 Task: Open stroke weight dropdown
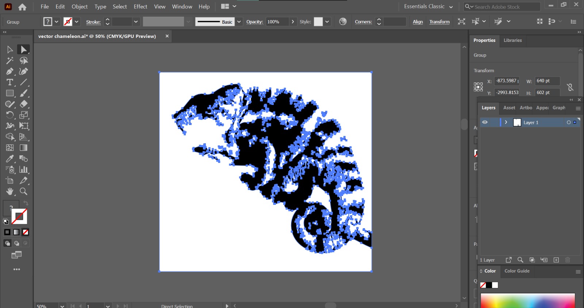(136, 22)
